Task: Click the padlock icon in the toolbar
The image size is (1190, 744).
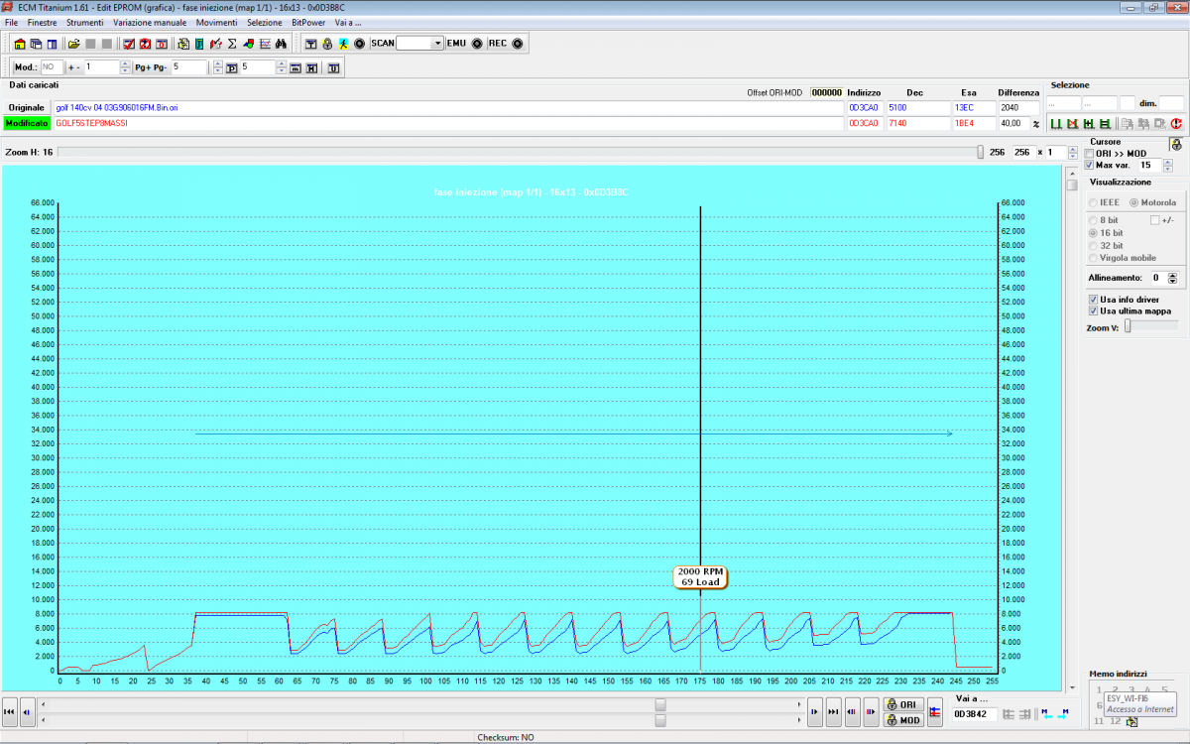Action: [x=326, y=44]
